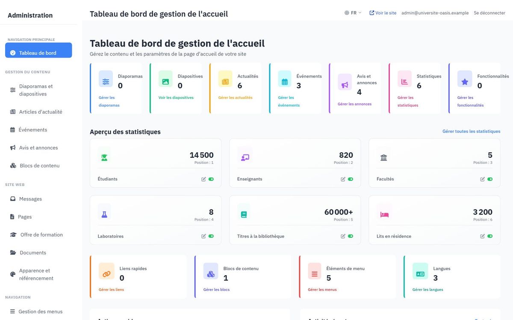513x320 pixels.
Task: Click the Laboratoires flask icon
Action: [x=104, y=215]
